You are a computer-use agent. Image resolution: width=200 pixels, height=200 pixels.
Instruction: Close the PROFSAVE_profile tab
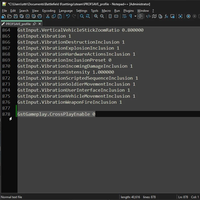click(39, 24)
